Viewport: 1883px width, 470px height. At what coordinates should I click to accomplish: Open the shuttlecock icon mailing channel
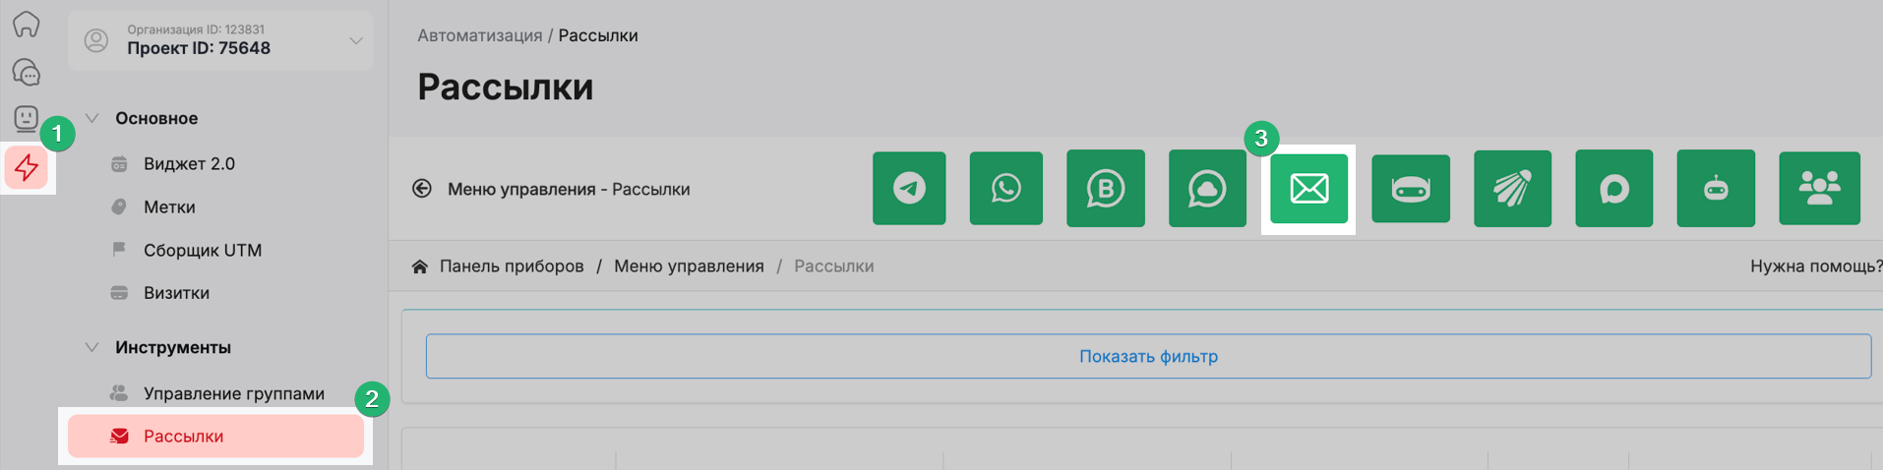coord(1512,189)
